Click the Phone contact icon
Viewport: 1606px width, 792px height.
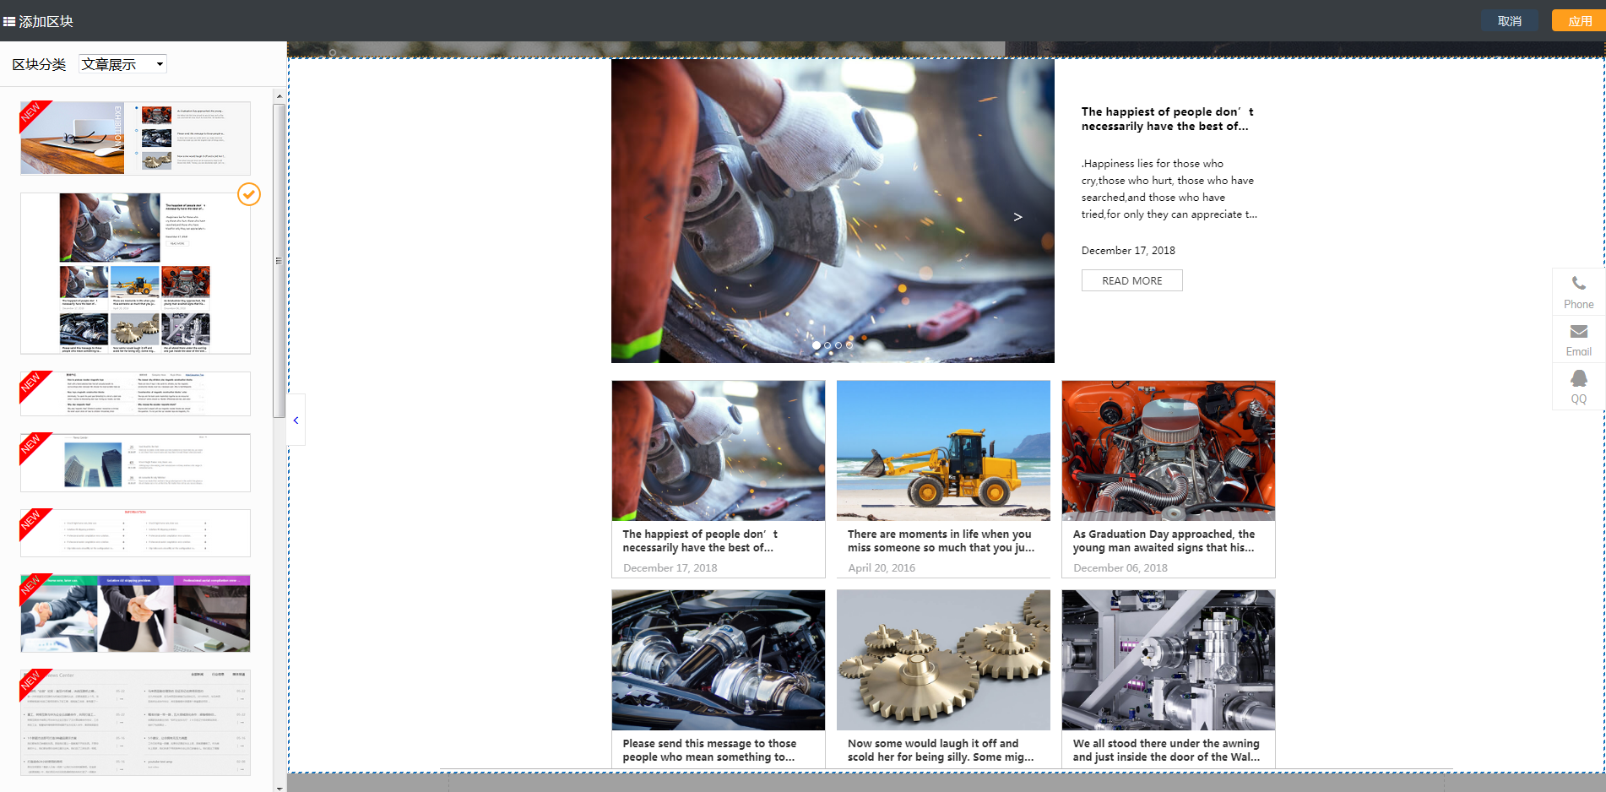[1578, 285]
